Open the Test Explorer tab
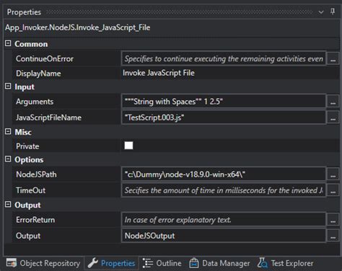 [285, 263]
